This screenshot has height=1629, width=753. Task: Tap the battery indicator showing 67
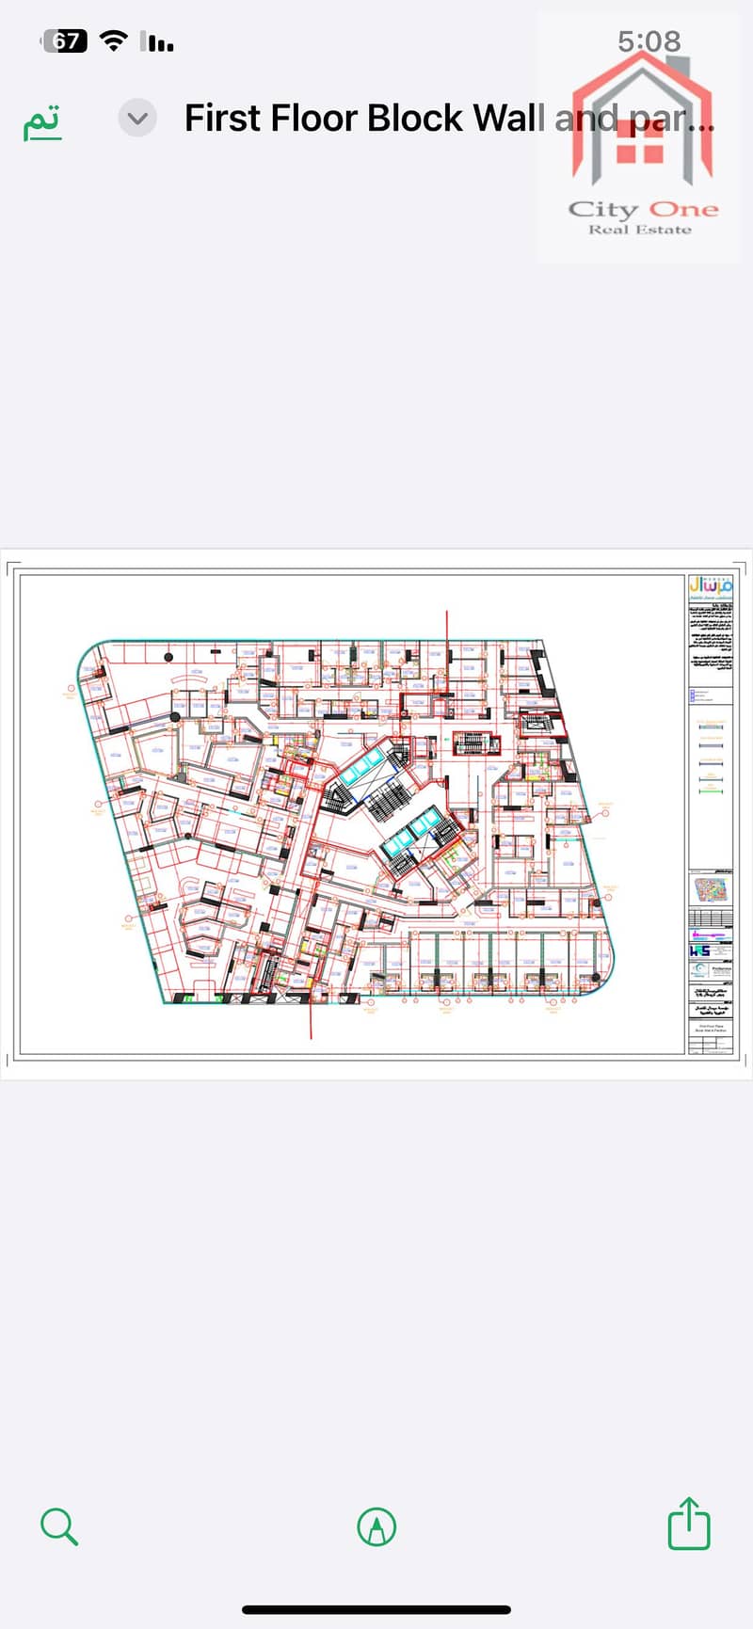(x=66, y=41)
